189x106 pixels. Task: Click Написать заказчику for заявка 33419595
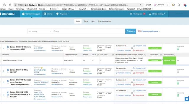(x=123, y=85)
